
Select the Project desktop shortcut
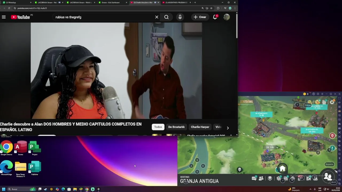click(34, 149)
